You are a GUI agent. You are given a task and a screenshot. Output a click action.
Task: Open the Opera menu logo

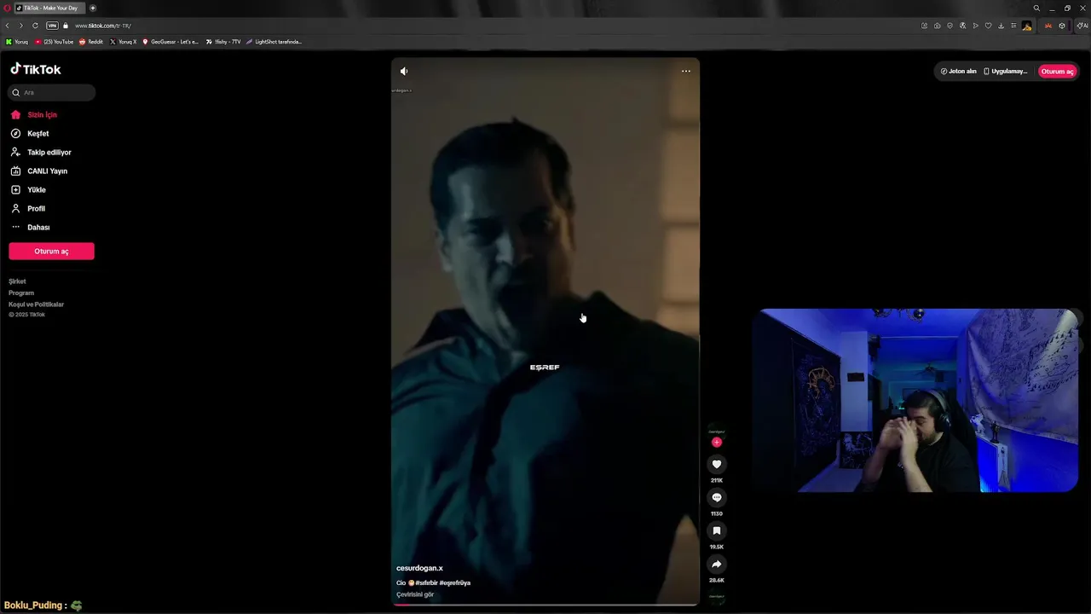7,8
